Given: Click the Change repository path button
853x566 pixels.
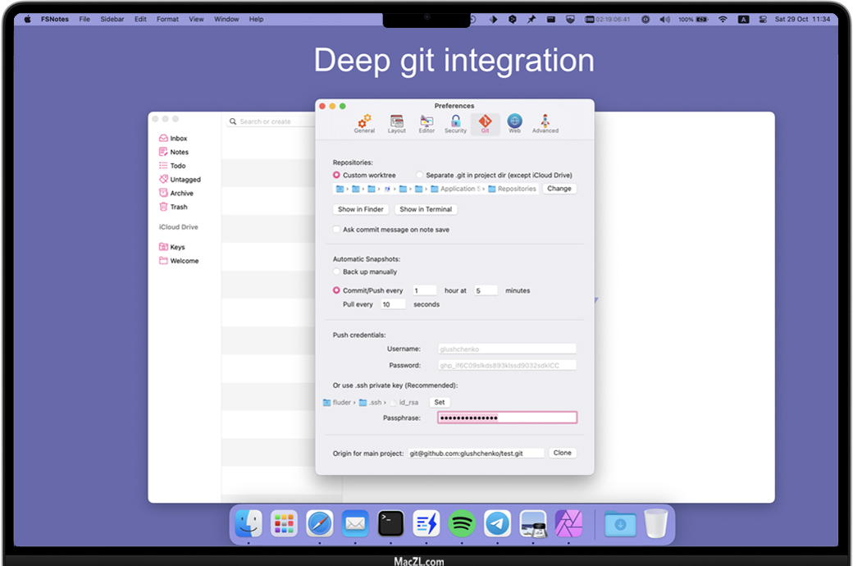Looking at the screenshot, I should pyautogui.click(x=559, y=189).
